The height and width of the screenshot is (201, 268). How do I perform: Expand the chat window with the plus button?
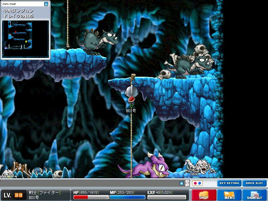182,183
